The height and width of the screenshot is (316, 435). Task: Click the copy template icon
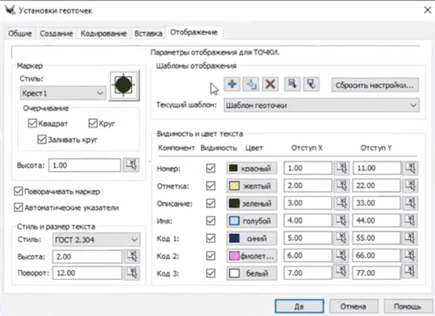251,85
